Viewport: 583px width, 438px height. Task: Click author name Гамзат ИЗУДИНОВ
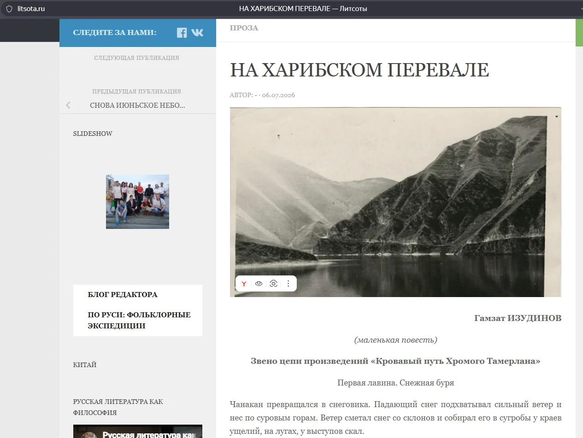point(518,318)
